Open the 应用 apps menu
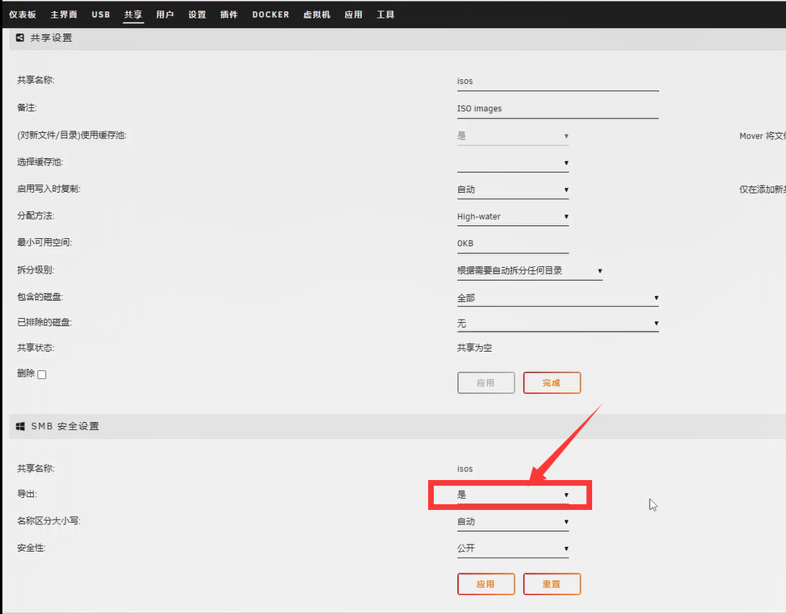The width and height of the screenshot is (786, 614). click(x=353, y=15)
